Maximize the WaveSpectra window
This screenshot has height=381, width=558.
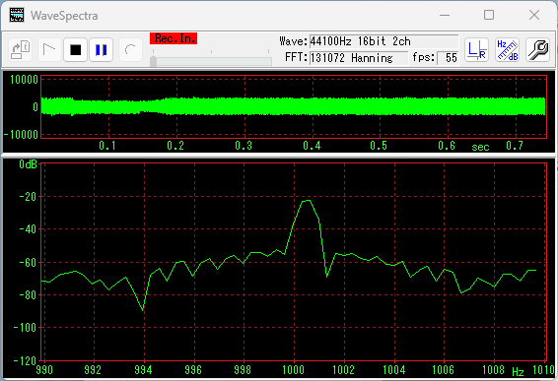click(489, 15)
